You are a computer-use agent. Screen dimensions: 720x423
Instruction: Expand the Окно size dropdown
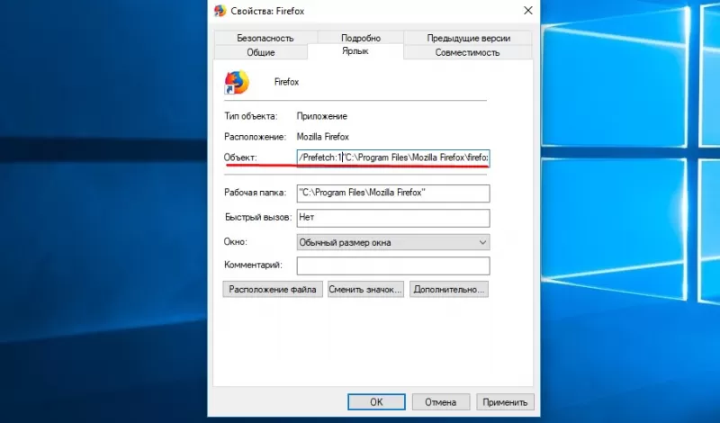(x=393, y=242)
